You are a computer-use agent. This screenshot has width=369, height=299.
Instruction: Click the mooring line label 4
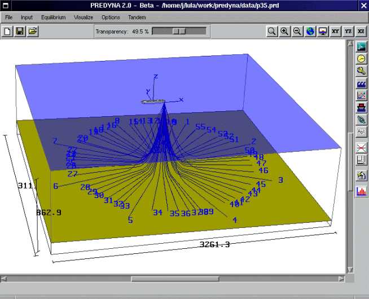[x=235, y=220]
